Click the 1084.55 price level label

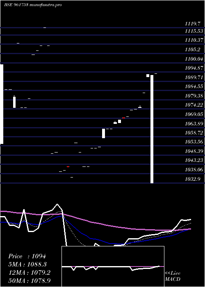point(194,87)
